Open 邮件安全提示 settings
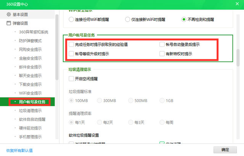244x156 pixels. (30, 67)
